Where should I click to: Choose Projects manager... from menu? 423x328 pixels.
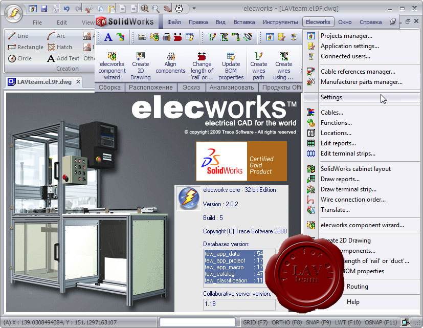[362, 36]
